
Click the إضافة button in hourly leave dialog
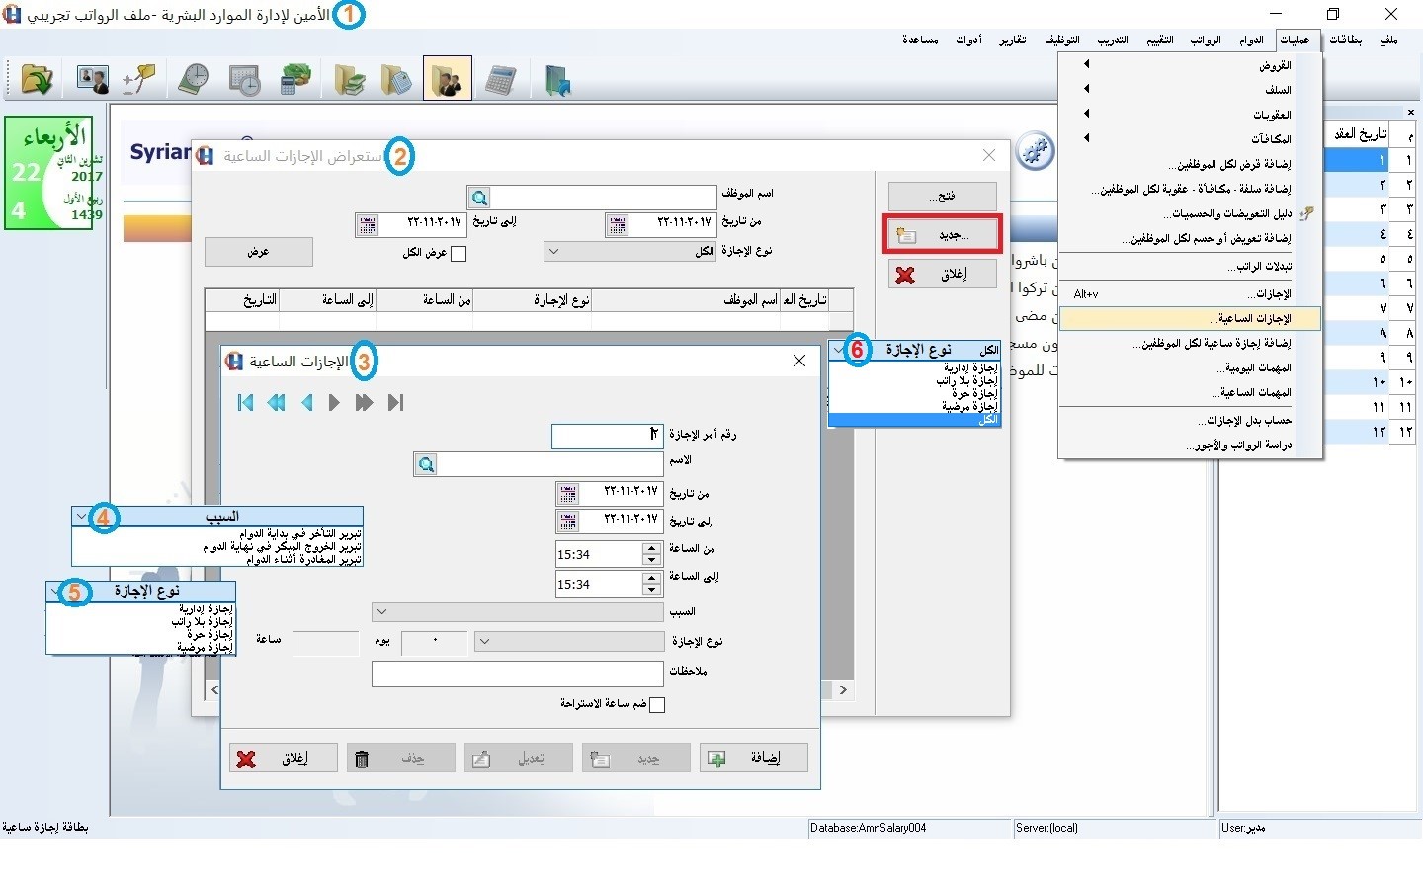tap(754, 758)
